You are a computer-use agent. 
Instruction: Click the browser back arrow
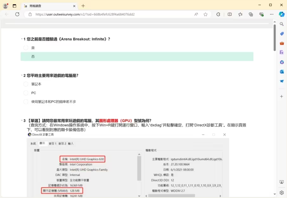click(x=7, y=14)
